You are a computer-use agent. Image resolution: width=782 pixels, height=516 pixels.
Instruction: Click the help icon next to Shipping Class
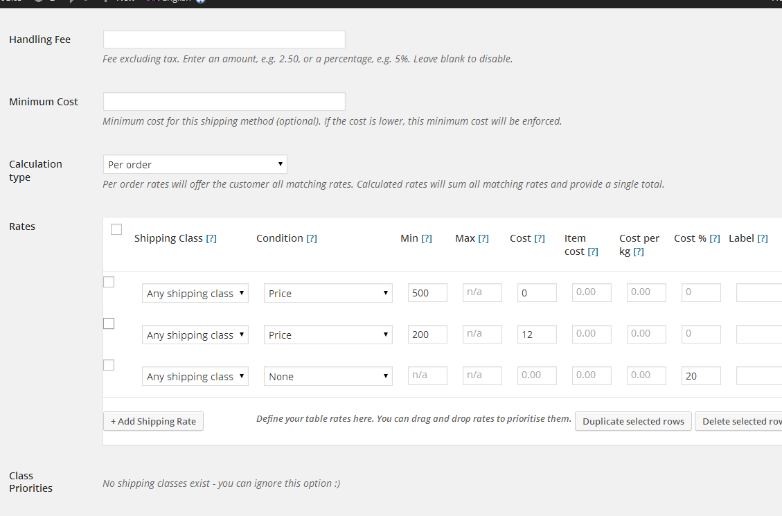211,238
